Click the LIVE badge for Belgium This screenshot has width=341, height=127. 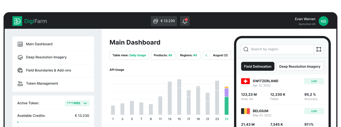click(314, 111)
